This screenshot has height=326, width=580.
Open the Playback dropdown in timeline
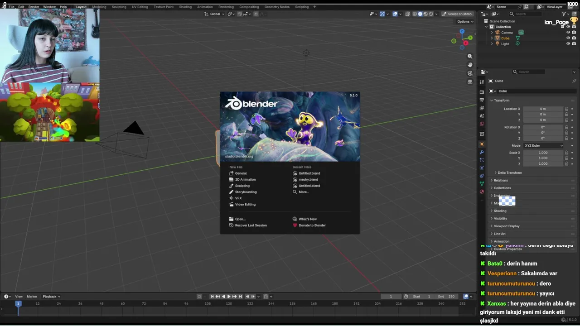(x=51, y=297)
